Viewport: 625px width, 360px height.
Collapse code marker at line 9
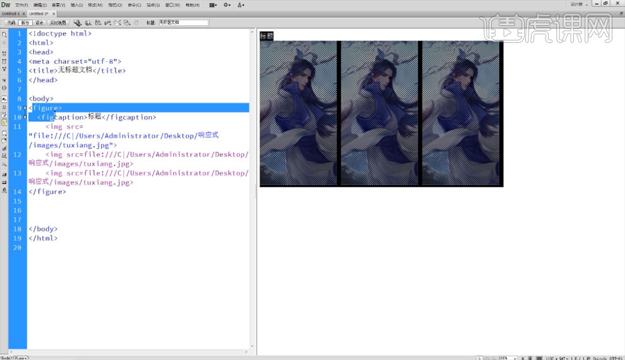coord(25,107)
